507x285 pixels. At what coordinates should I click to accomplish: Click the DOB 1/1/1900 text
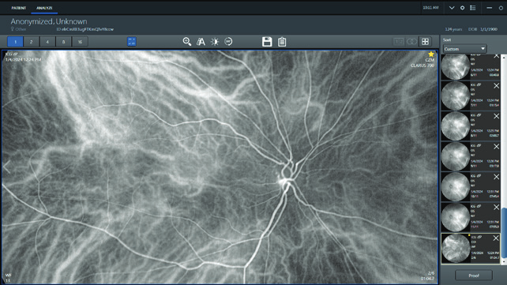click(483, 29)
